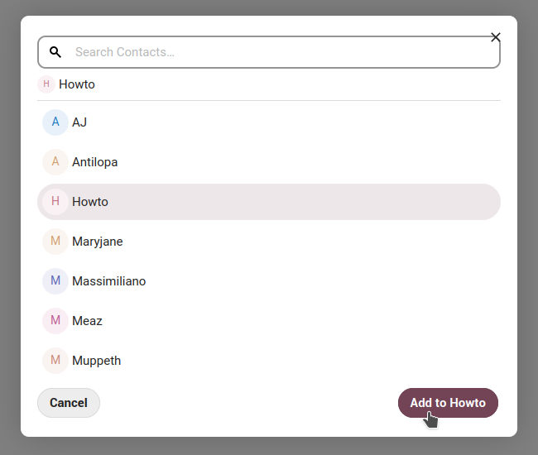Click the Add to Howto button
Screen dimensions: 538x455
click(448, 403)
